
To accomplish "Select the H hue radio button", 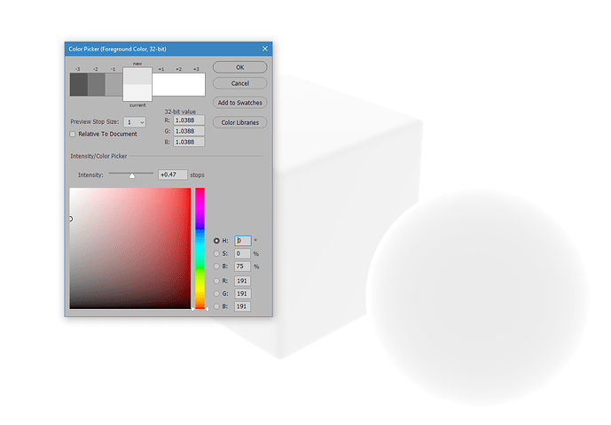I will (x=216, y=241).
